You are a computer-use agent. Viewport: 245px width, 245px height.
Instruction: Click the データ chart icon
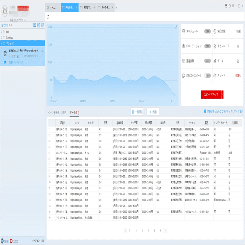point(215,61)
